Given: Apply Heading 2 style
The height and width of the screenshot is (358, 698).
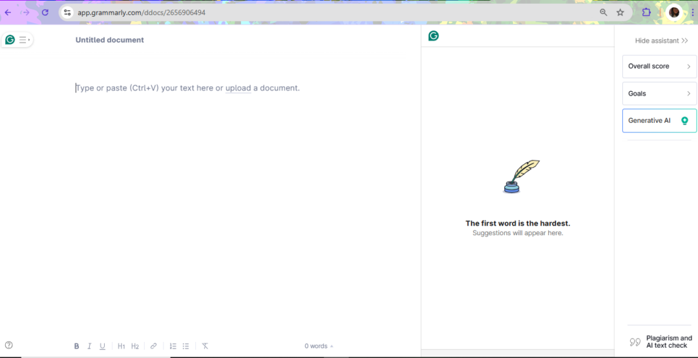Looking at the screenshot, I should click(135, 346).
